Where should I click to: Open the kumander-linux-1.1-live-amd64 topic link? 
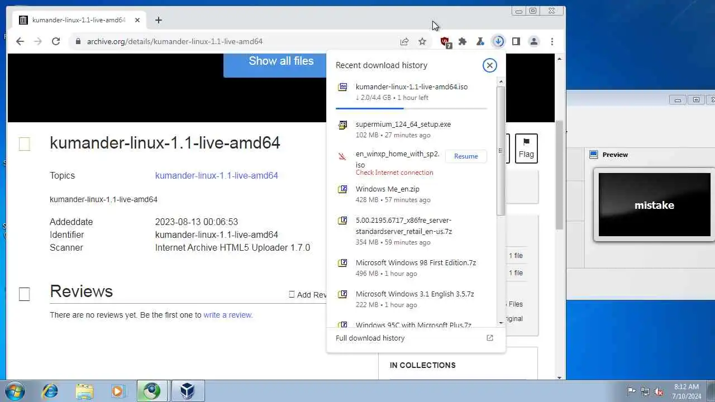point(216,175)
